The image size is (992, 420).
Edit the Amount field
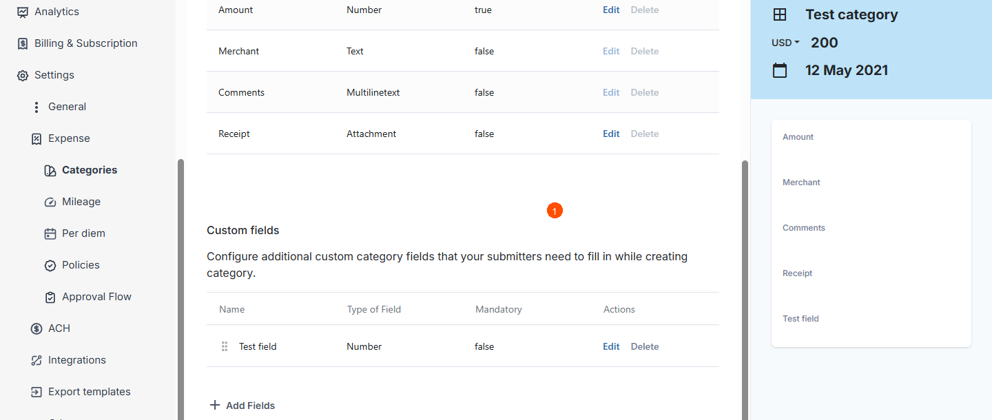[x=611, y=10]
